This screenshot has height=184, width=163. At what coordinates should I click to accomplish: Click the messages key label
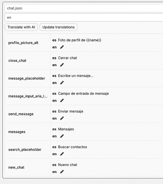pyautogui.click(x=17, y=132)
